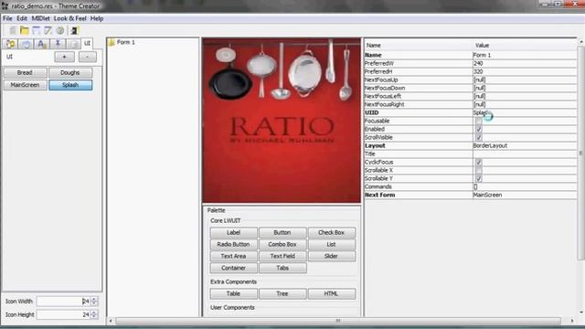The image size is (585, 329).
Task: Toggle the ScrollVisible checkbox
Action: coord(479,137)
